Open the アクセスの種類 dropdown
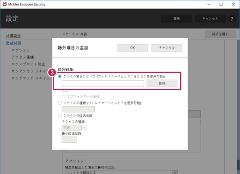This screenshot has width=240, height=174. [74, 128]
